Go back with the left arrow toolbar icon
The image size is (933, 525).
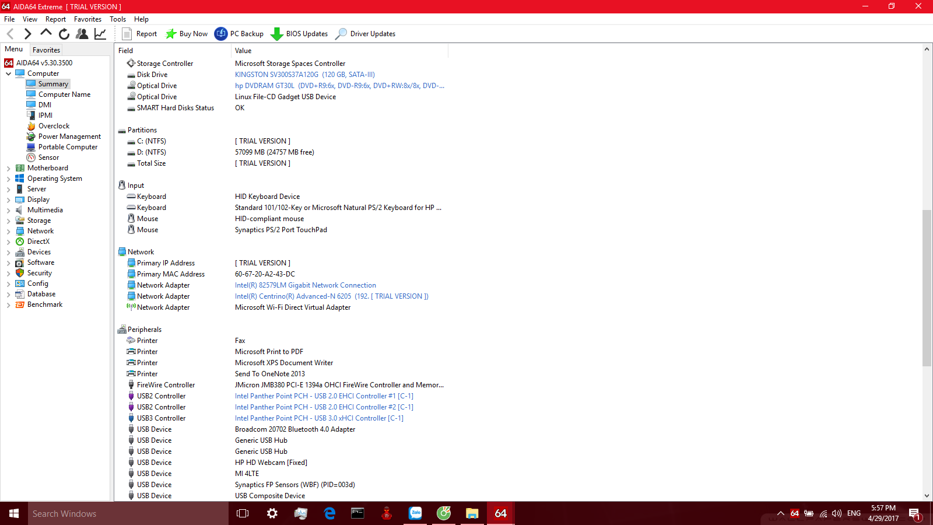pyautogui.click(x=10, y=34)
